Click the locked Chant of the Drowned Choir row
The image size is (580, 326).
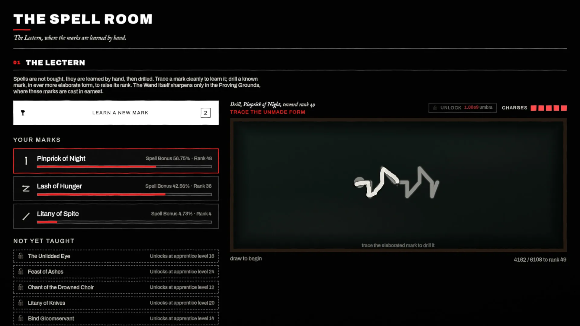[116, 287]
